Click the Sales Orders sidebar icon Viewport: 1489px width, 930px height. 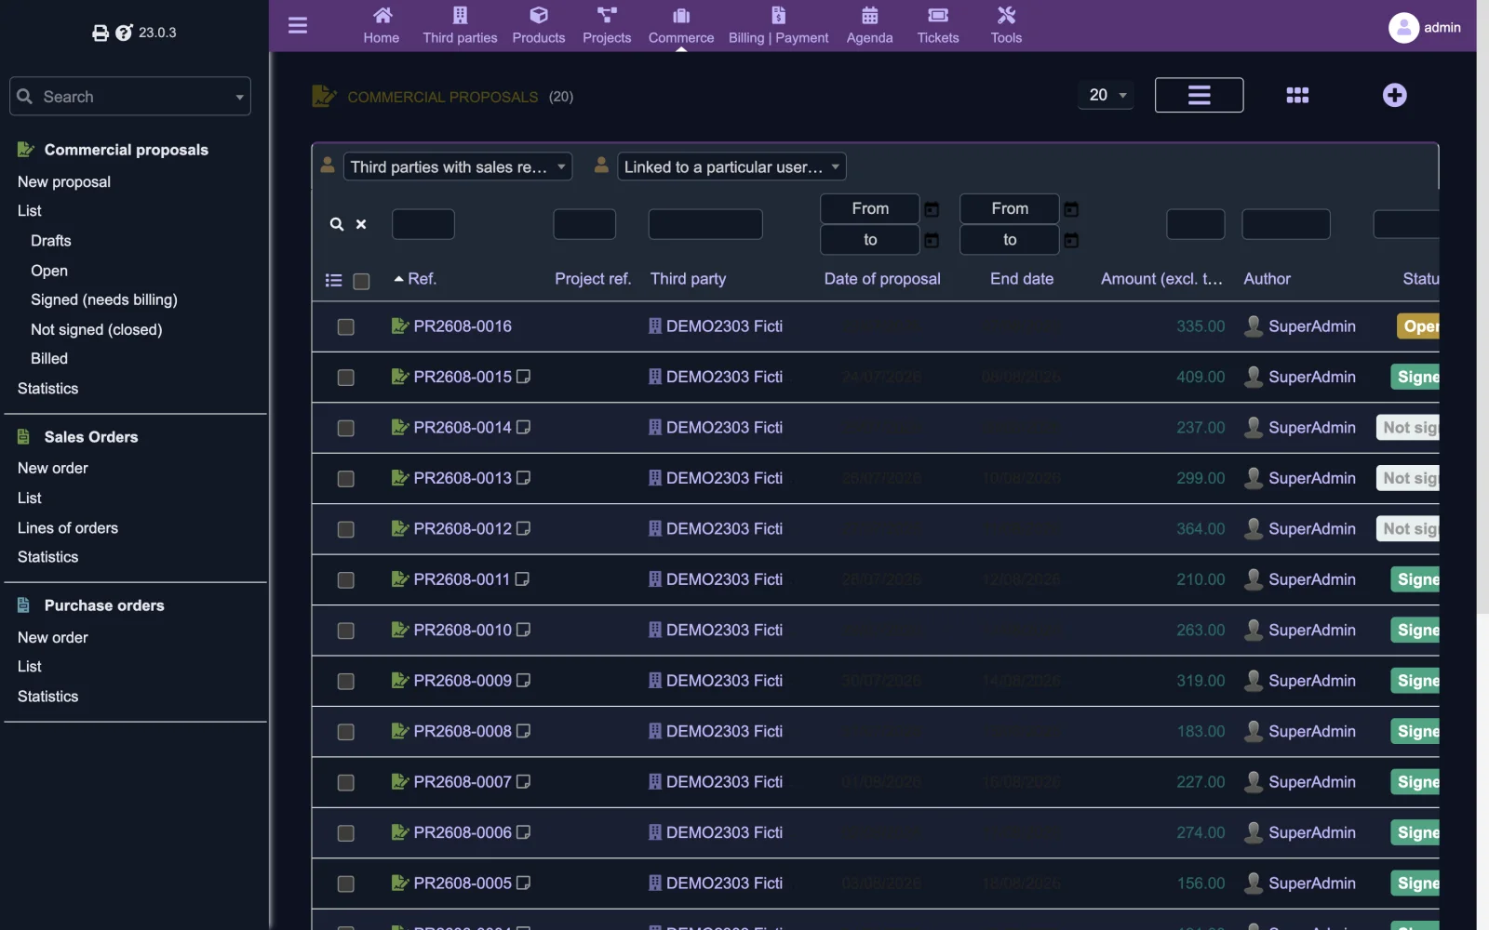(24, 436)
